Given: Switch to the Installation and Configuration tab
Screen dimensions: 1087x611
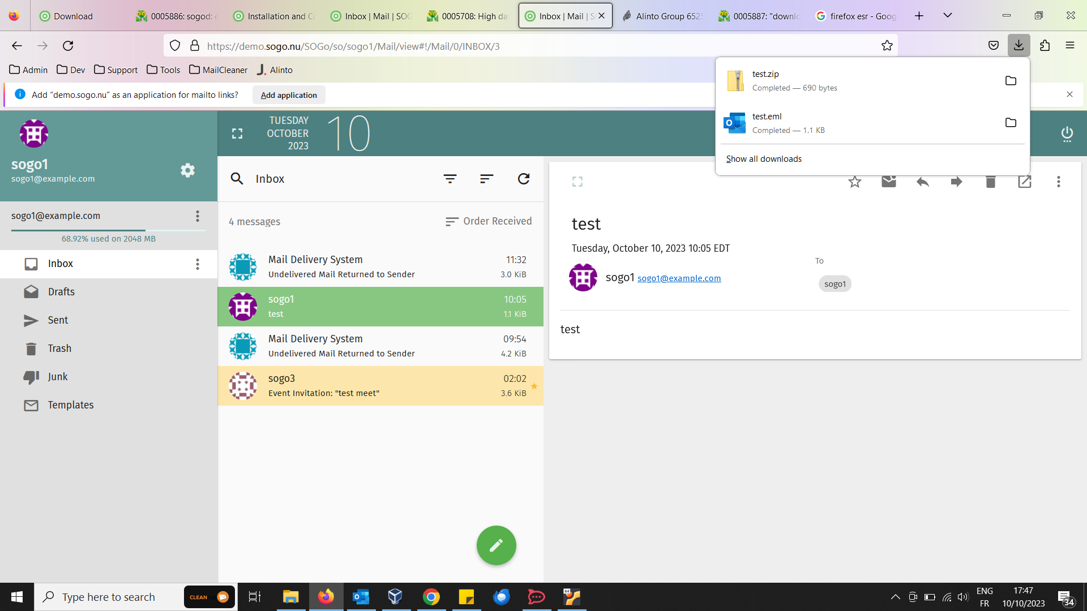Looking at the screenshot, I should (x=275, y=16).
